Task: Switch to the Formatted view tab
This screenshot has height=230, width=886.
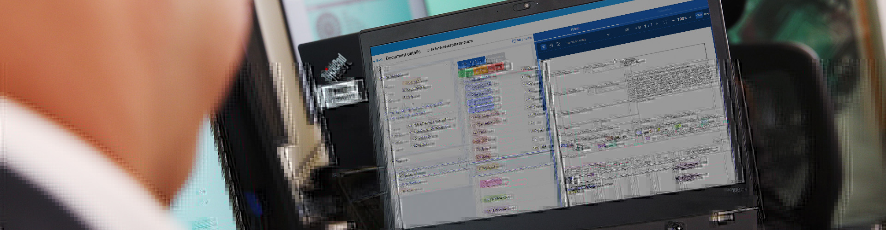Action: coord(664,10)
